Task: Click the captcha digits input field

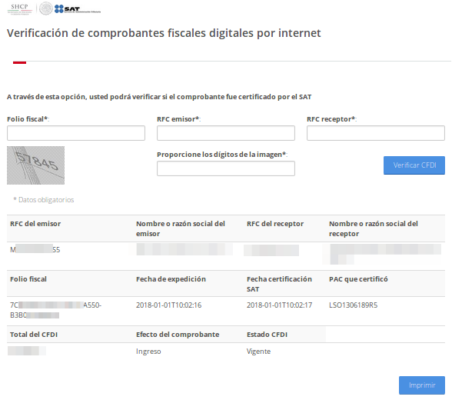Action: point(226,168)
